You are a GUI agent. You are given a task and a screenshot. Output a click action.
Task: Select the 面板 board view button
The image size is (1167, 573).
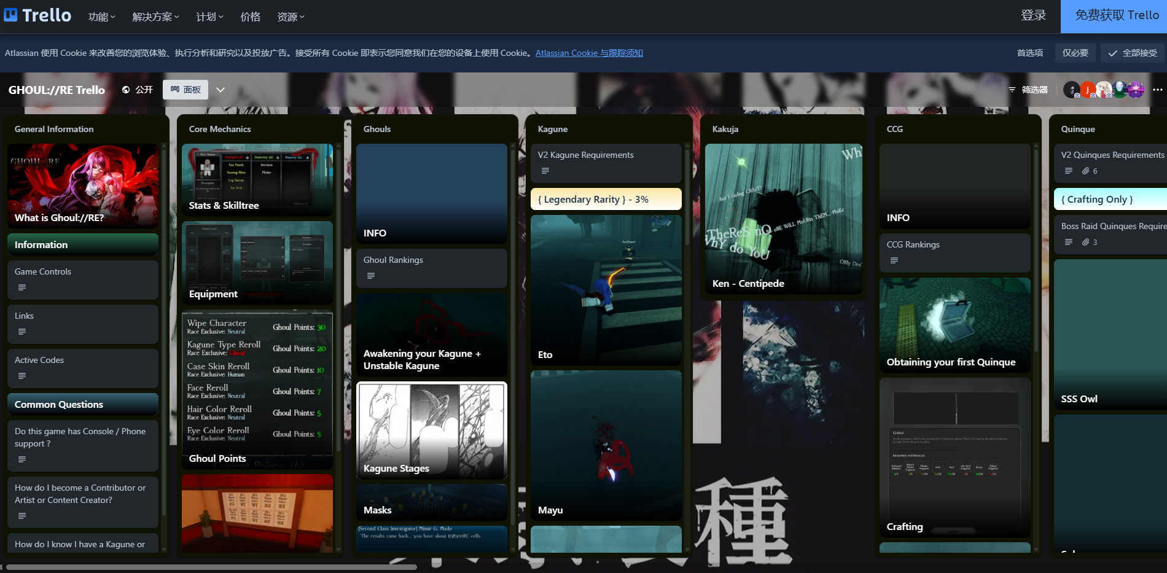tap(185, 90)
